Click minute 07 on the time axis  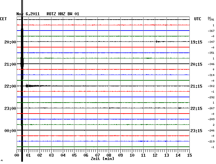coord(97,155)
